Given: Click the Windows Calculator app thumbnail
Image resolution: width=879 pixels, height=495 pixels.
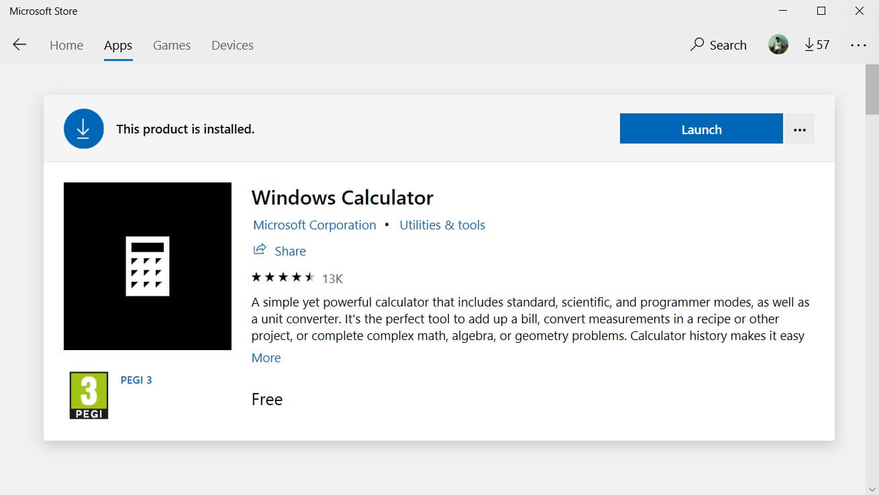Looking at the screenshot, I should (x=148, y=266).
